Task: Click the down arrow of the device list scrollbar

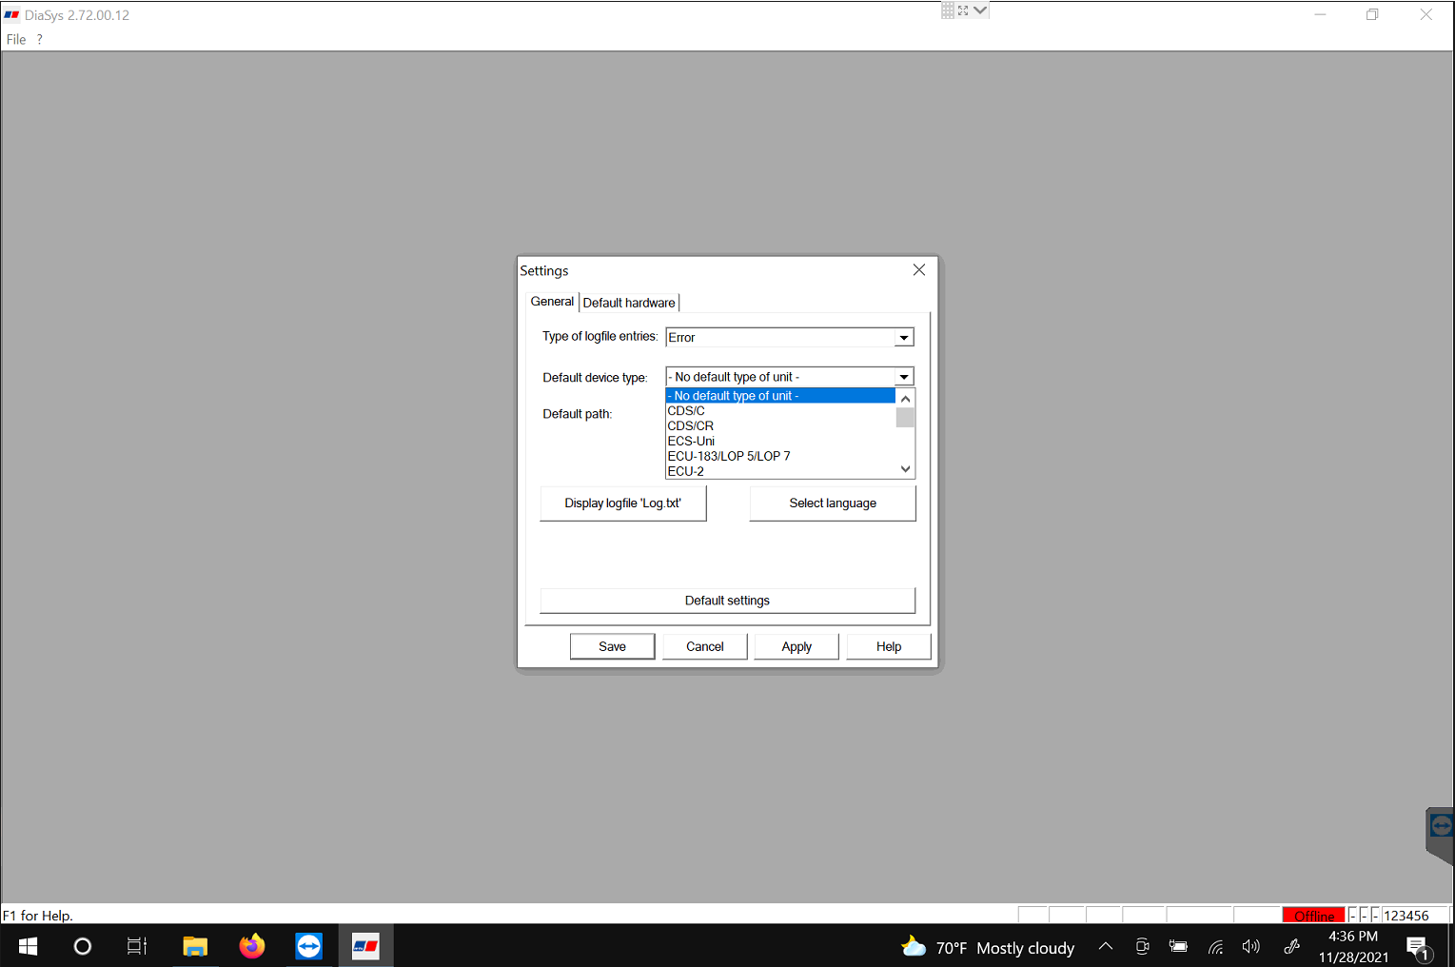Action: [x=904, y=469]
